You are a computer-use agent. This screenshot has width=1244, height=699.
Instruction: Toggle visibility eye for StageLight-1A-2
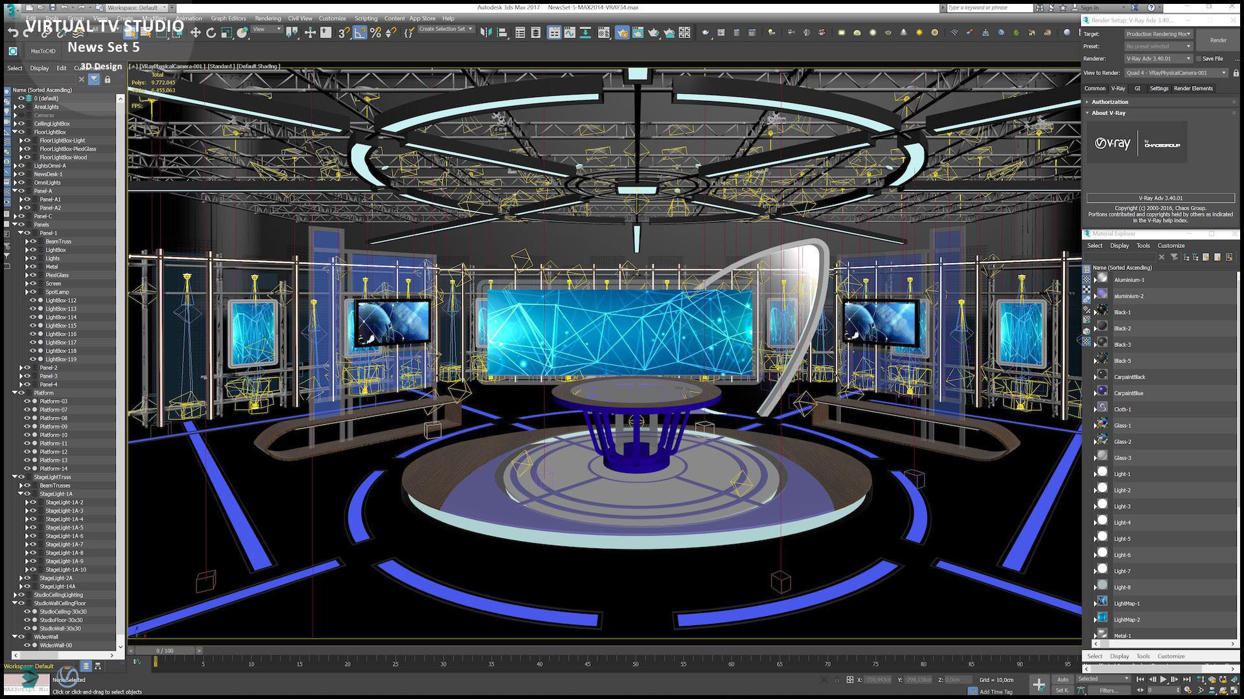33,502
